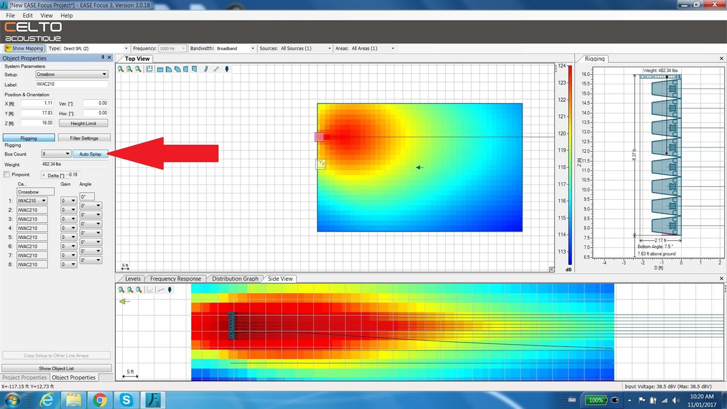
Task: Switch to the Frequency Response tab
Action: click(176, 279)
